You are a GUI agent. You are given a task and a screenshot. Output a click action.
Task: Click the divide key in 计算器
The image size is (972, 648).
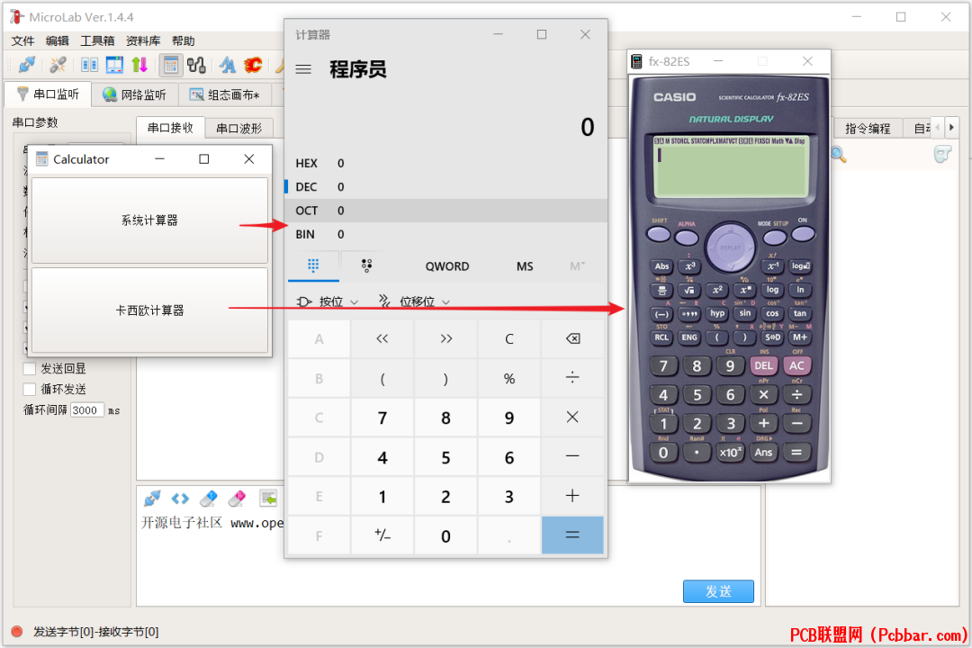(572, 378)
